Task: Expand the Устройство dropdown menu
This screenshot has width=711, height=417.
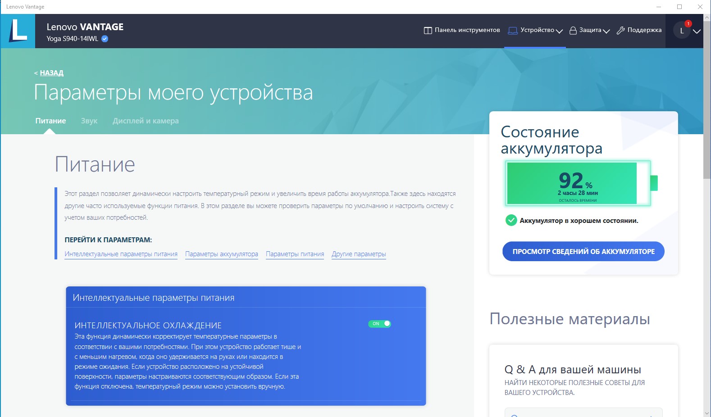Action: pyautogui.click(x=559, y=31)
